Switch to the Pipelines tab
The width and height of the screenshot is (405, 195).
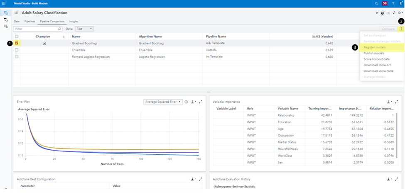tap(29, 21)
